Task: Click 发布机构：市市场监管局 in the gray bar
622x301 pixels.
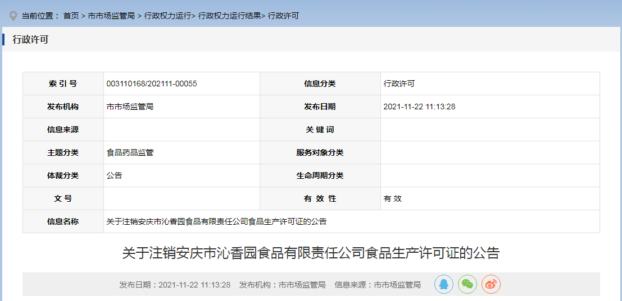Action: tap(283, 285)
